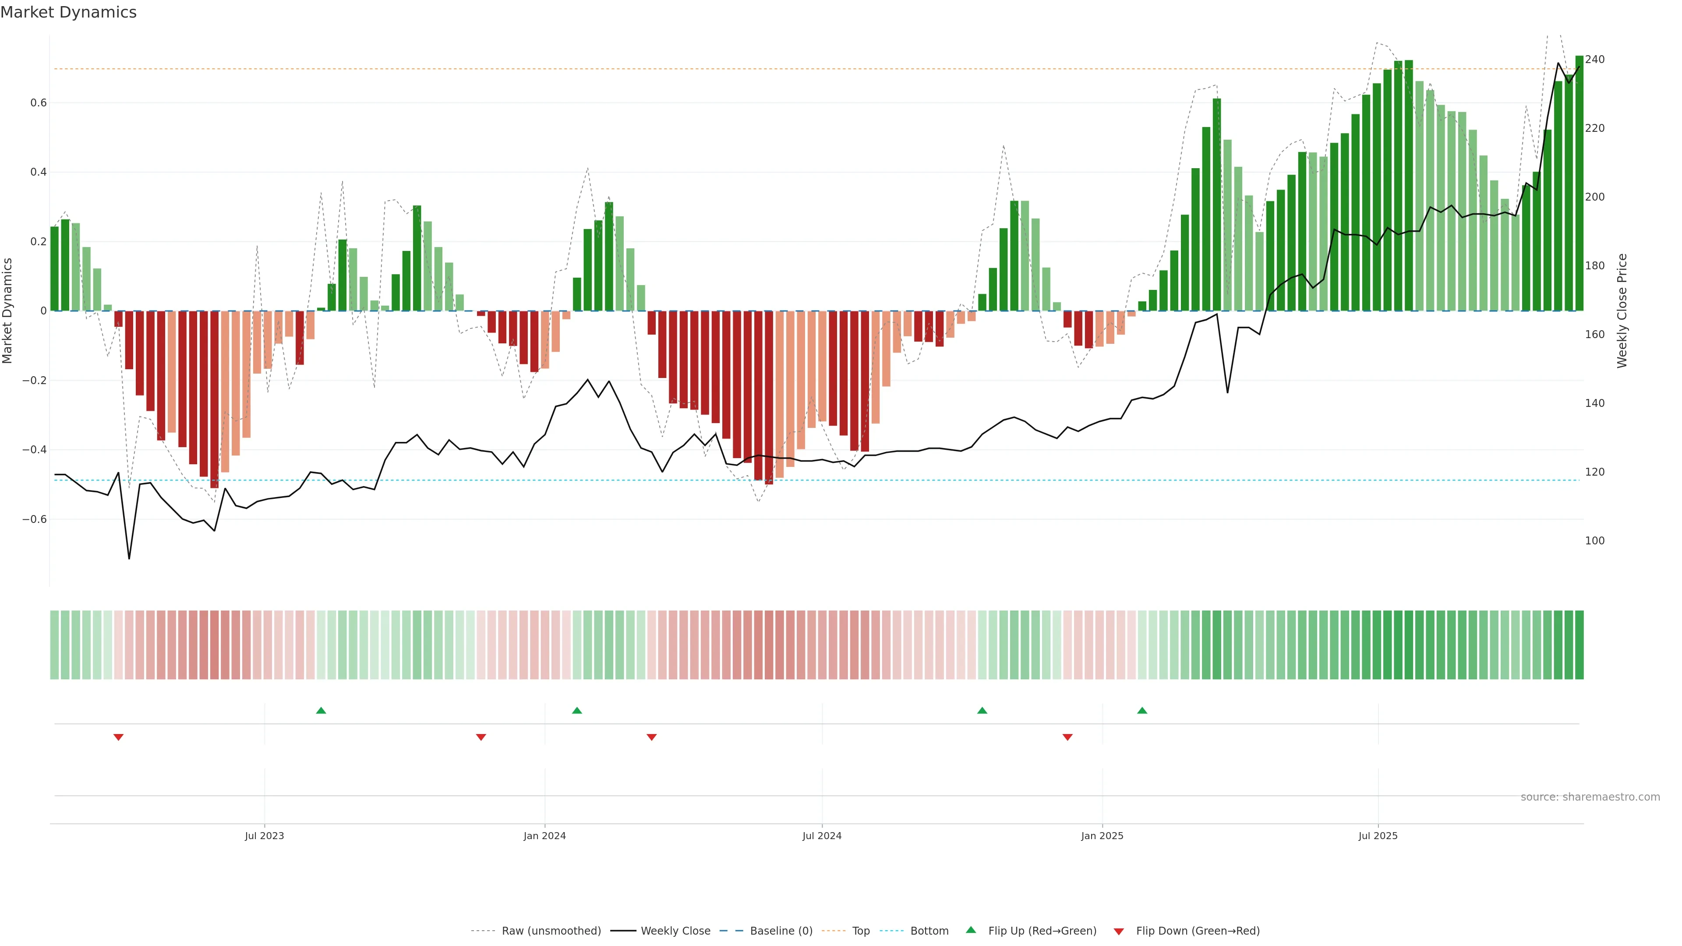Click the first red flip-down marker
Screen dimensions: 1682x946
(118, 737)
